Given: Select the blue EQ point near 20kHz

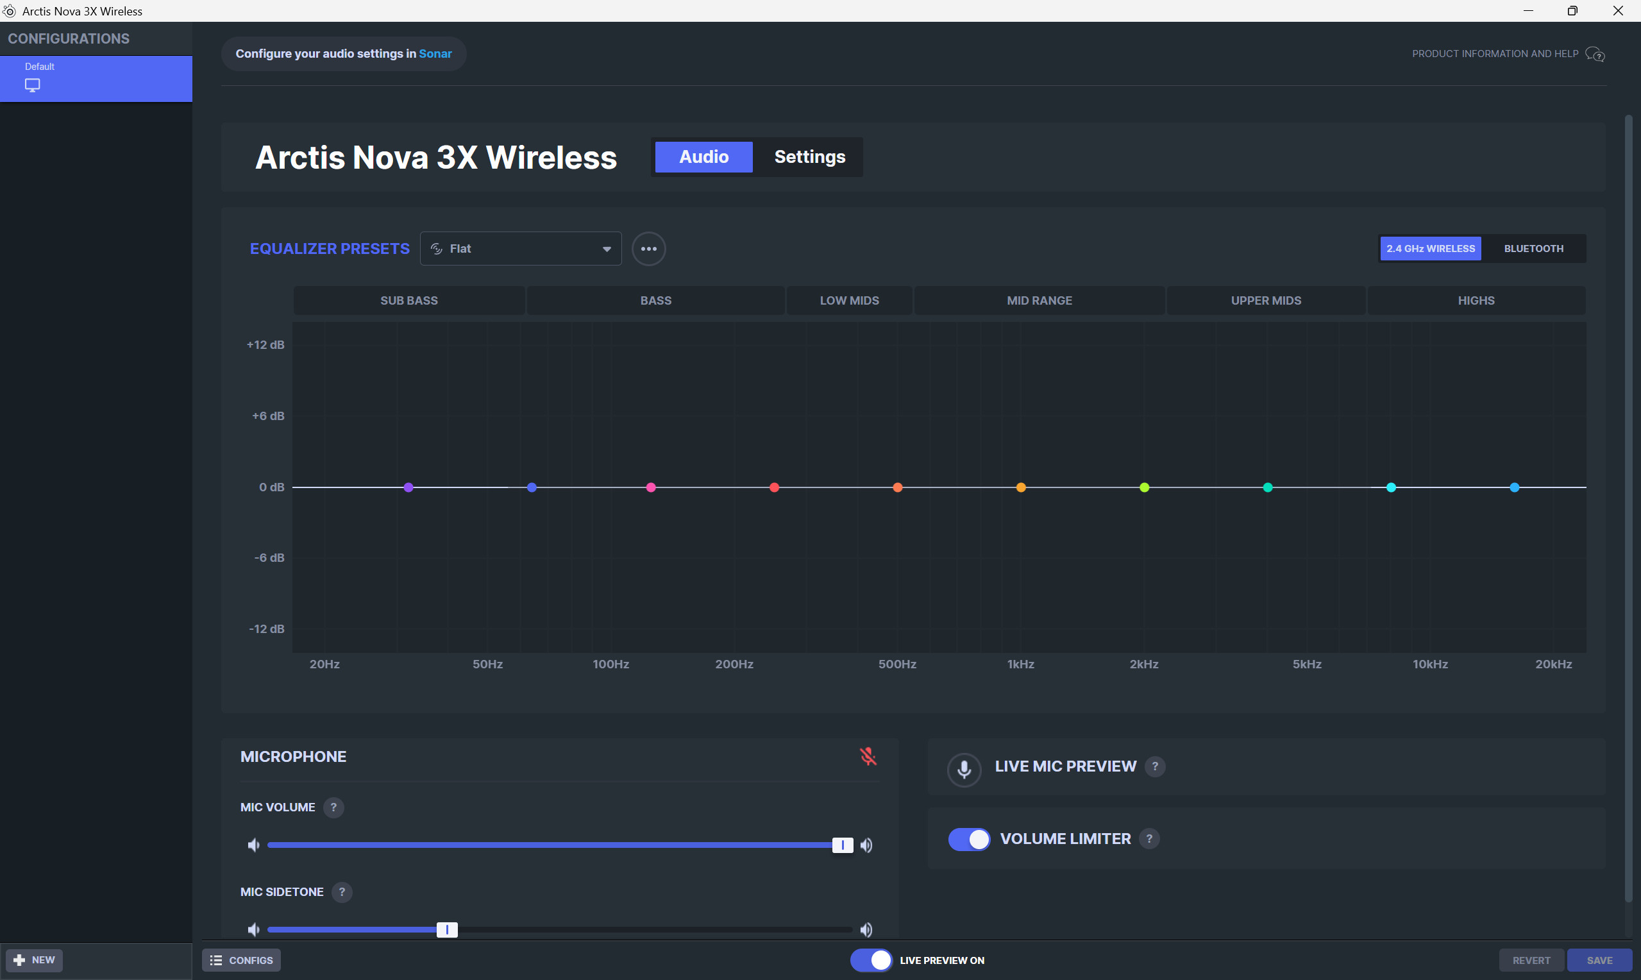Looking at the screenshot, I should pos(1514,487).
